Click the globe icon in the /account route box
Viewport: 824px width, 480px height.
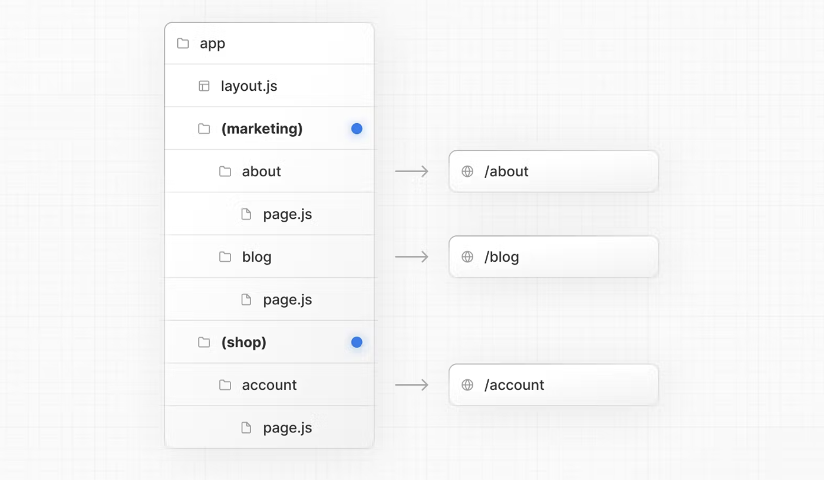(x=467, y=385)
